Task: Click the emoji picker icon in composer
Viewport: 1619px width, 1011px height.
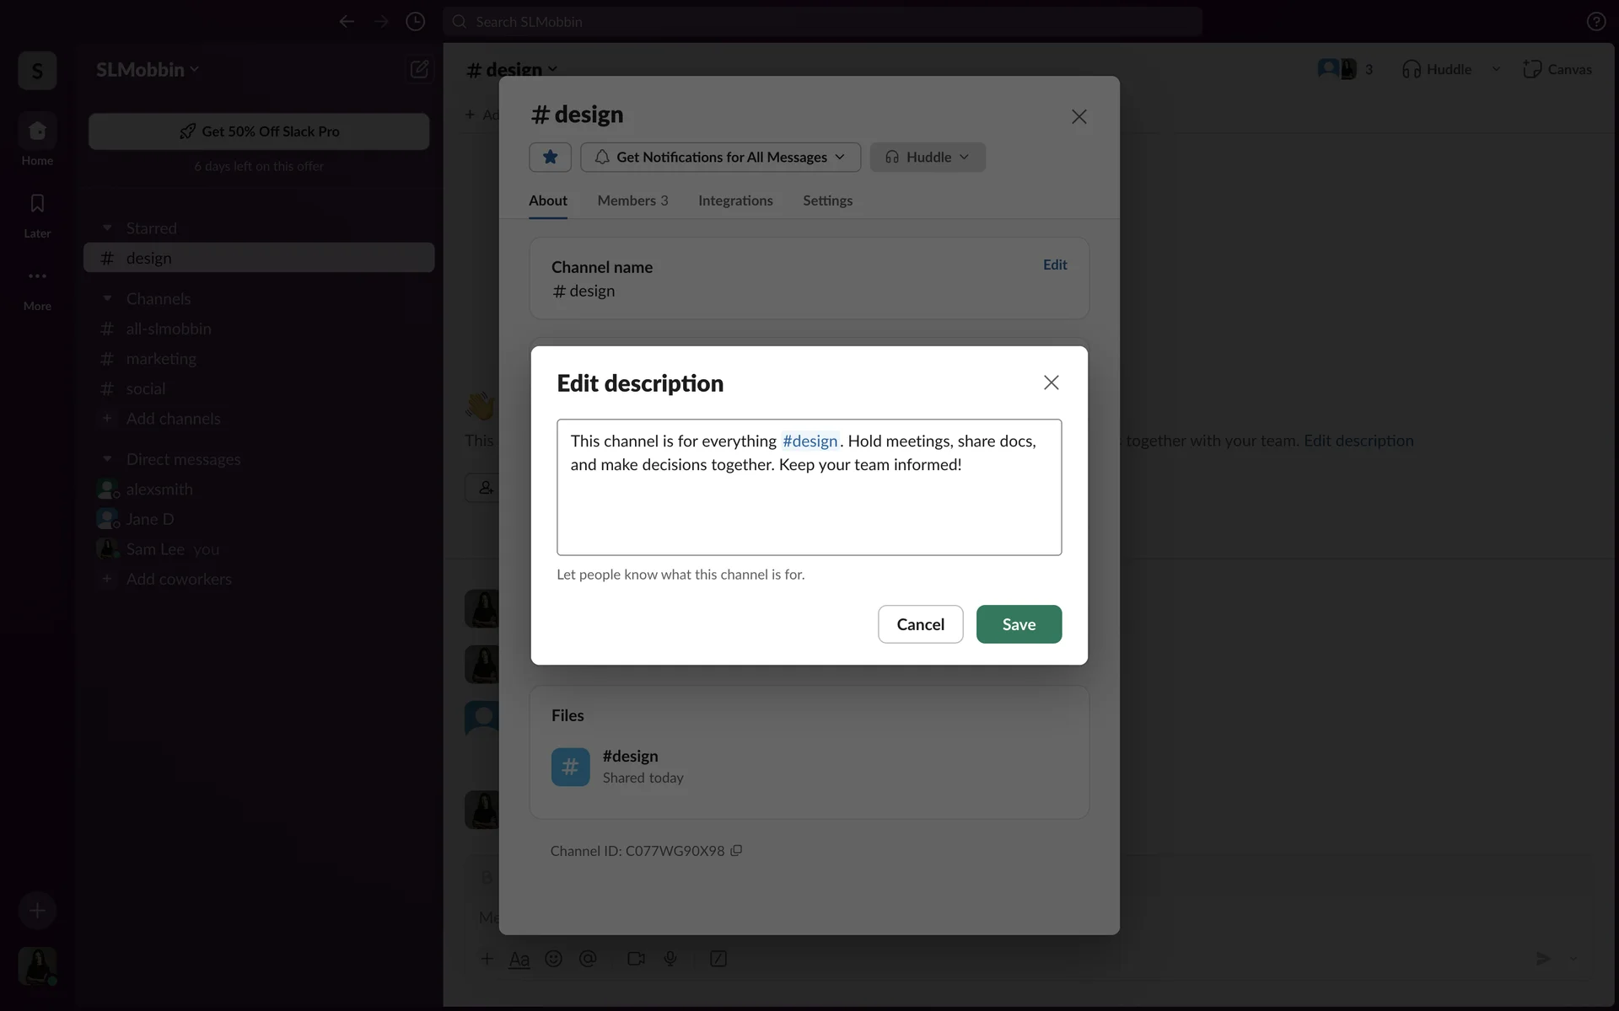Action: click(x=553, y=959)
